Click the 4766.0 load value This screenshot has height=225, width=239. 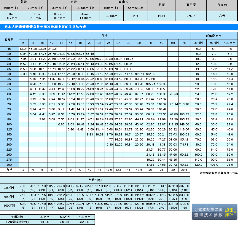173,186
